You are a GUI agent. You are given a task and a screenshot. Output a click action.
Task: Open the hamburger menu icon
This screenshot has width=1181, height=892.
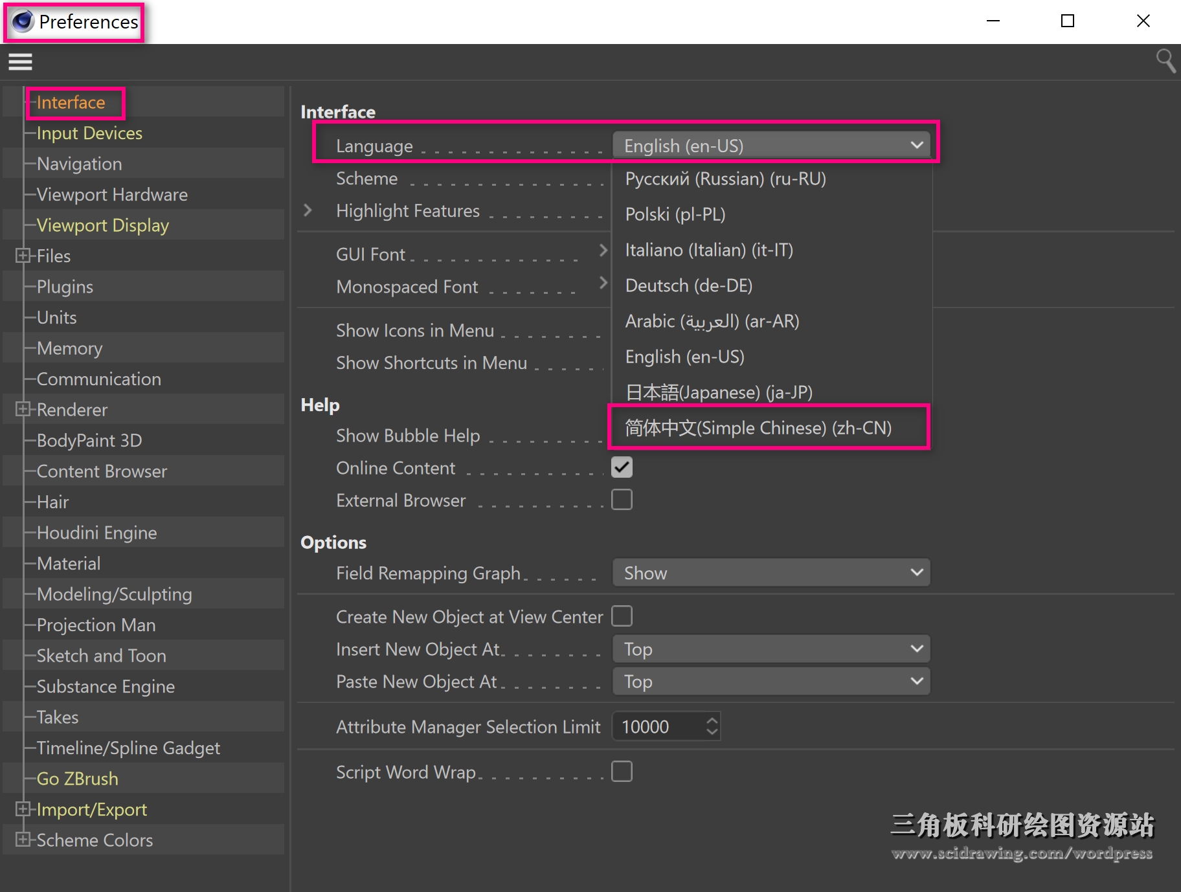(x=20, y=62)
